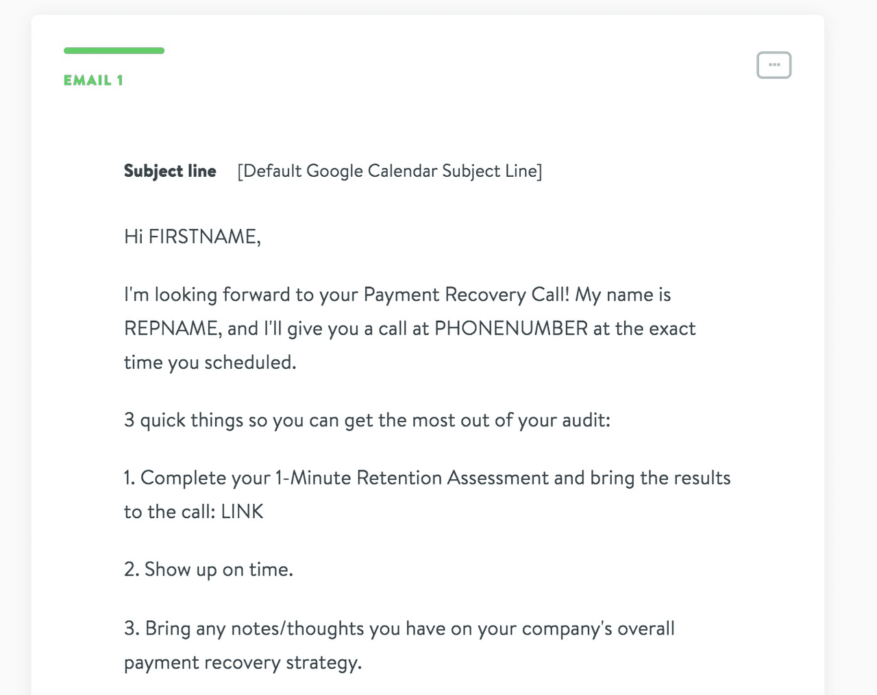Image resolution: width=877 pixels, height=695 pixels.
Task: Open the more options ellipsis icon
Action: point(774,65)
